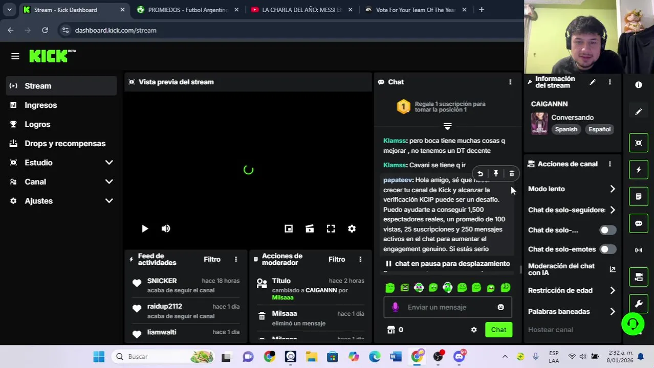Toggle the moderator actions list widget

coord(639,196)
